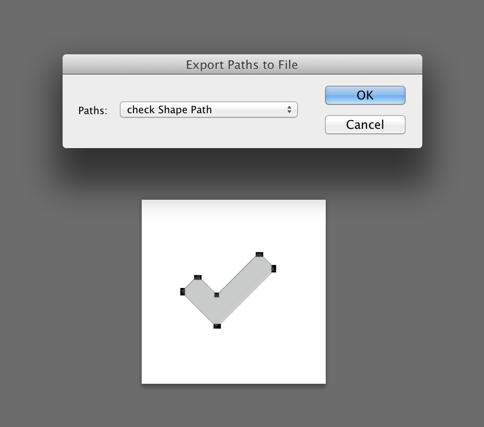Screen dimensions: 484x427
Task: Click the Paths: label text
Action: [93, 110]
